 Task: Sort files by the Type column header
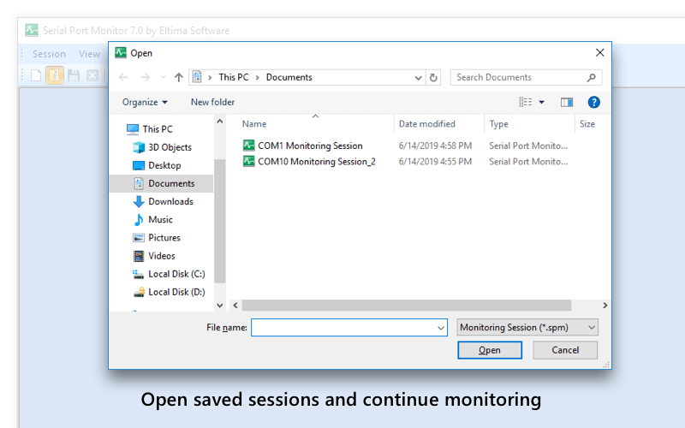(x=498, y=124)
